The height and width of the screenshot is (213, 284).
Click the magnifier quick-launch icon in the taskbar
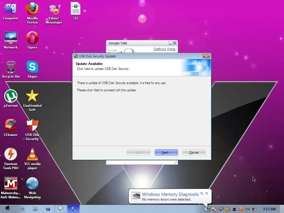[x=48, y=209]
